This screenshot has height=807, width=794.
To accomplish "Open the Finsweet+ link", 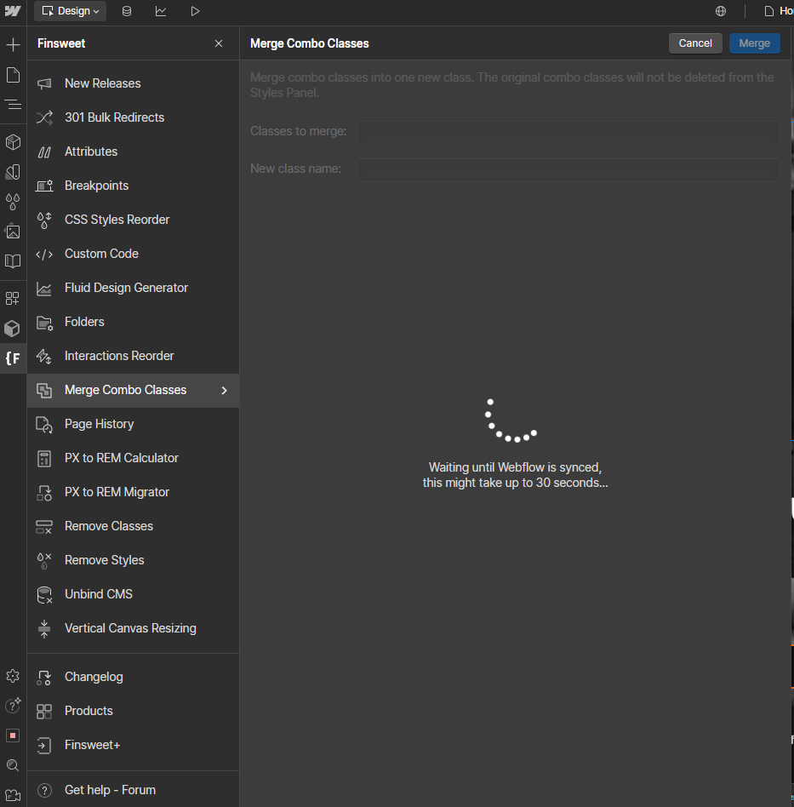I will (x=133, y=745).
